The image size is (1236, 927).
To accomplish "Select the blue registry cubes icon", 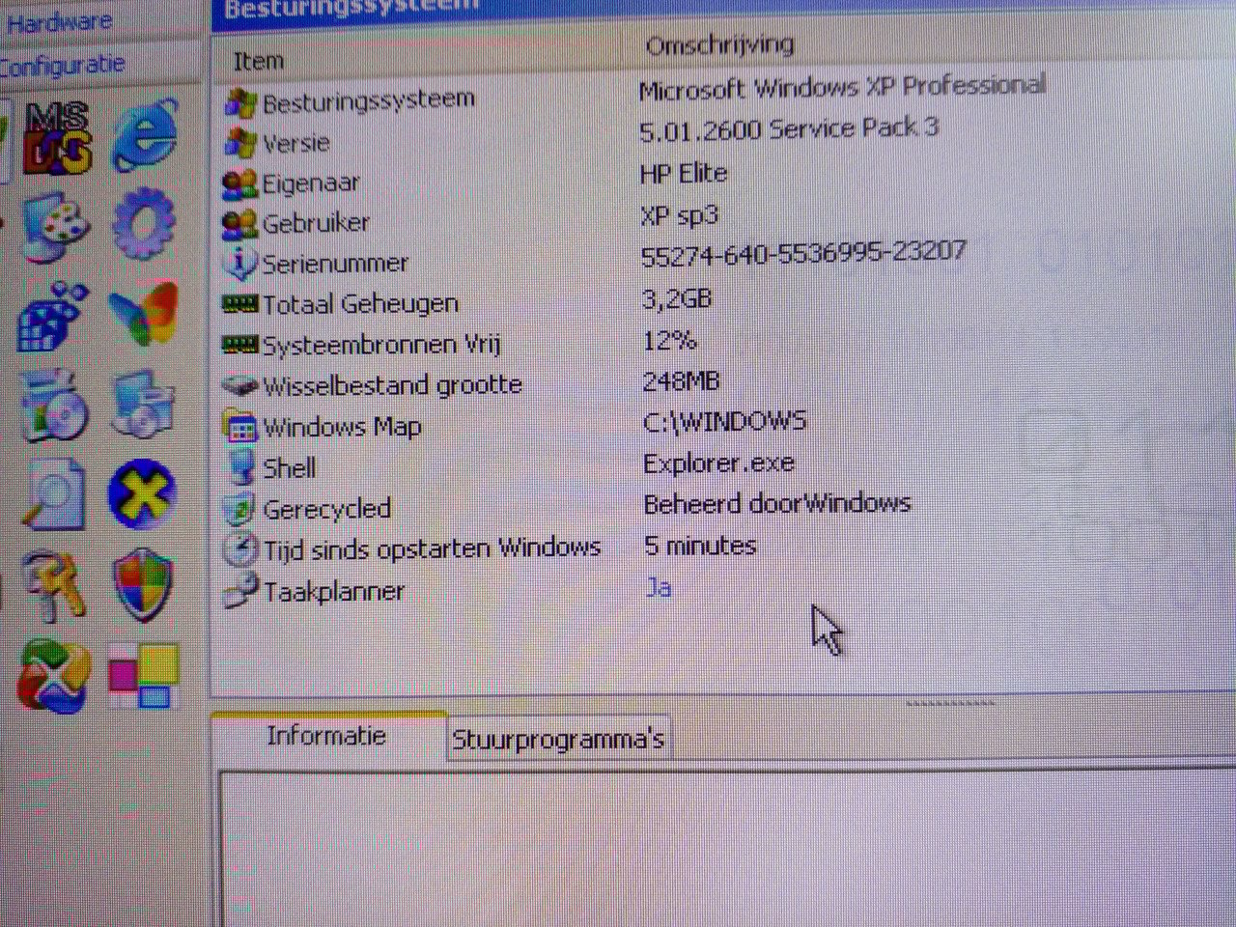I will [x=53, y=318].
